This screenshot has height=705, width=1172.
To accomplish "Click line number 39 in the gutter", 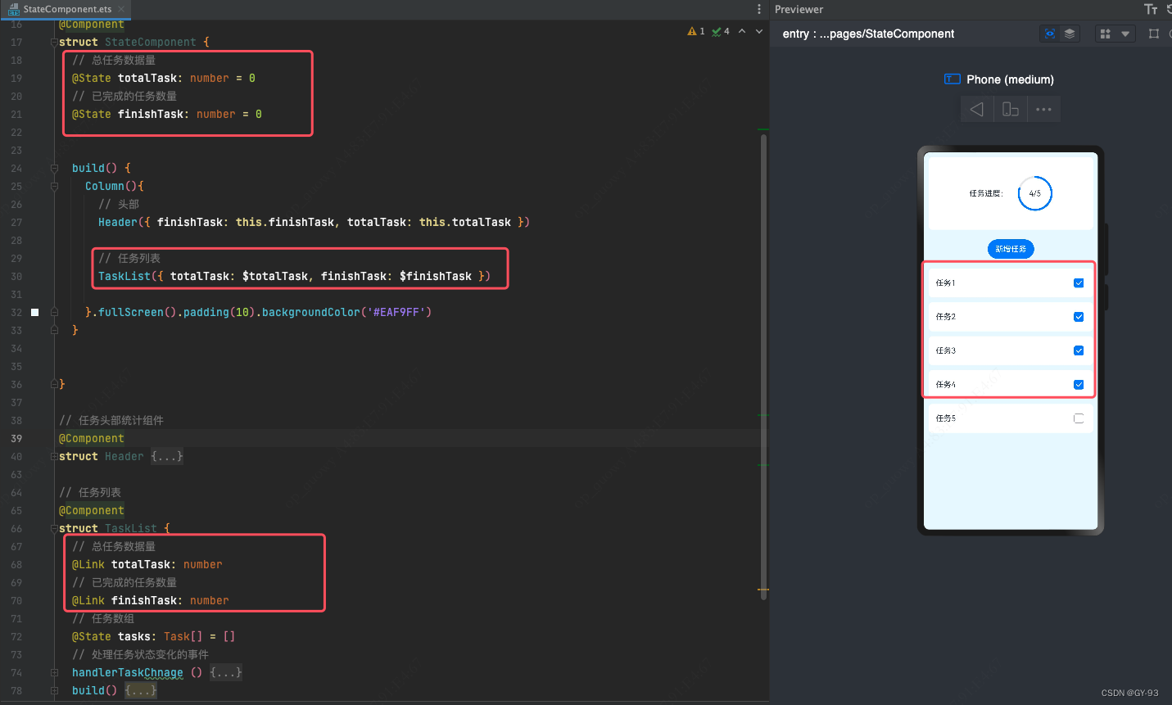I will [16, 438].
